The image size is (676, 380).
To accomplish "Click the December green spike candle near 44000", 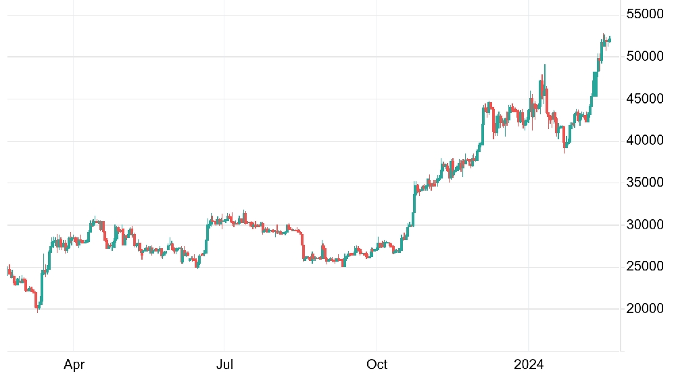I will [483, 124].
